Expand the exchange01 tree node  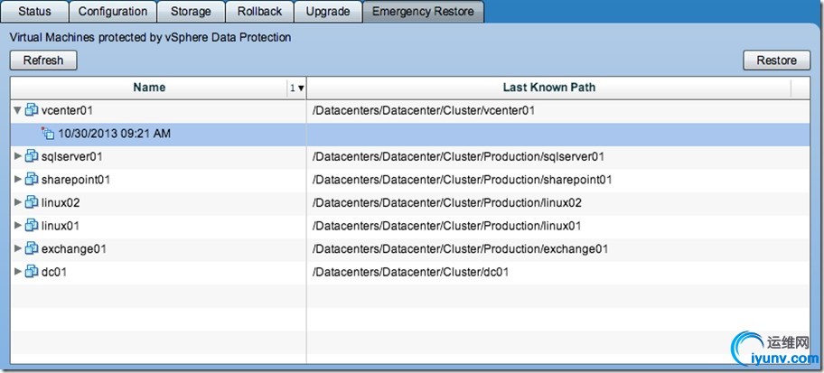(x=18, y=248)
